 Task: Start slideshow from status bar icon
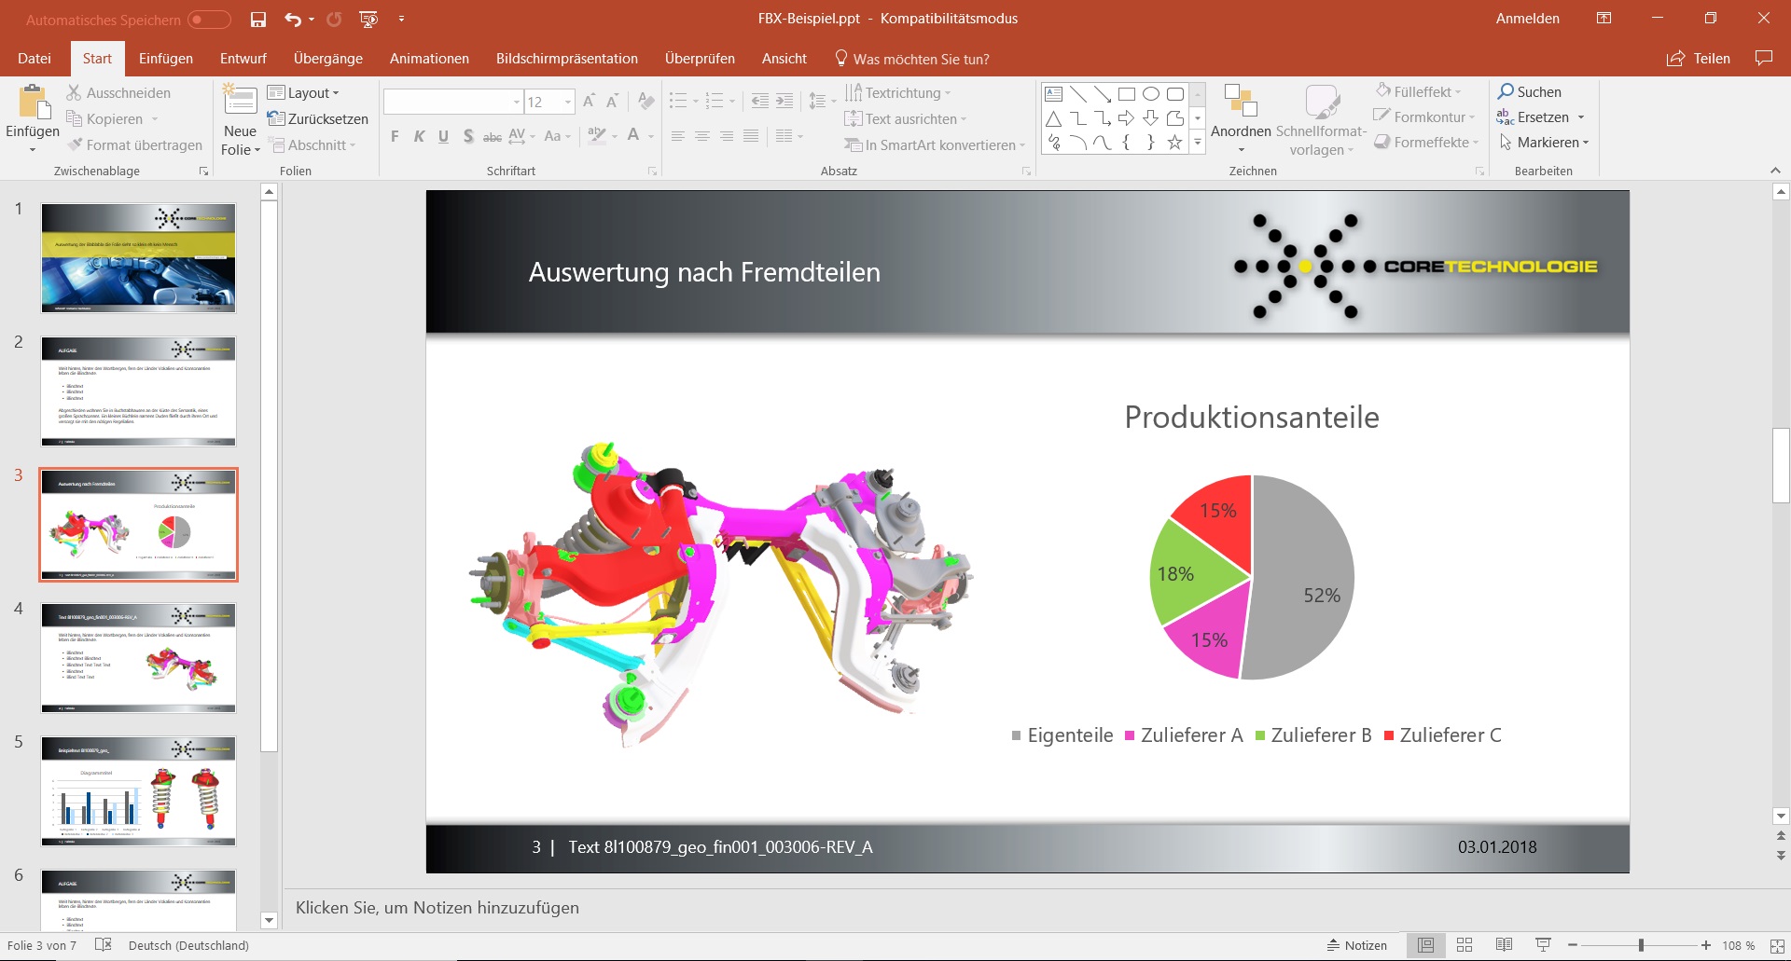(x=1543, y=945)
